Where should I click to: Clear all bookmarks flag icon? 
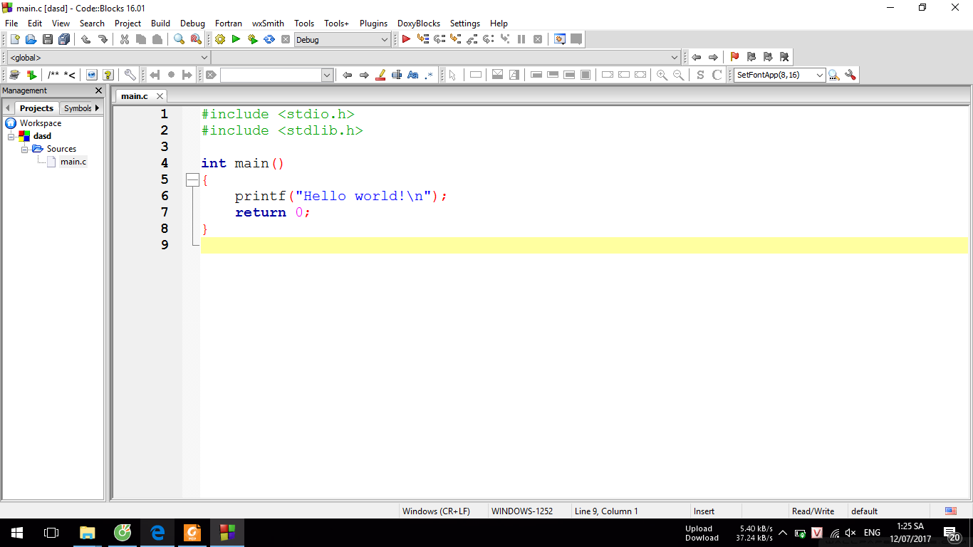tap(784, 57)
